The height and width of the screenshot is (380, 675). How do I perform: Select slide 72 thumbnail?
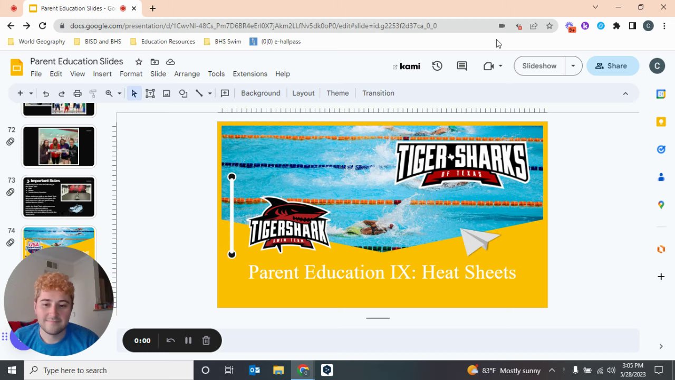[x=59, y=146]
